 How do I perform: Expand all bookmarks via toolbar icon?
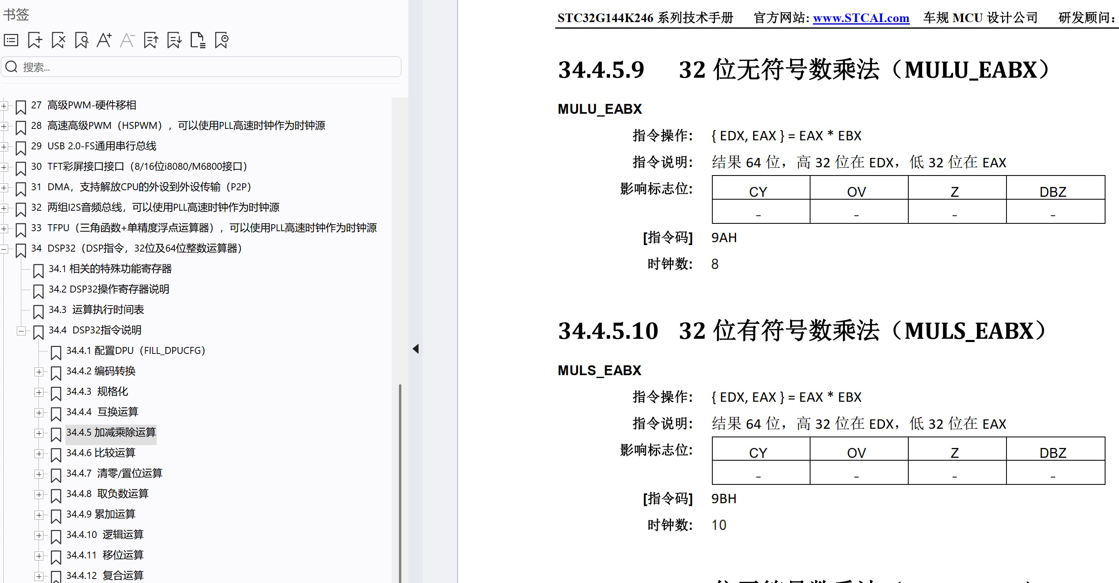point(151,40)
